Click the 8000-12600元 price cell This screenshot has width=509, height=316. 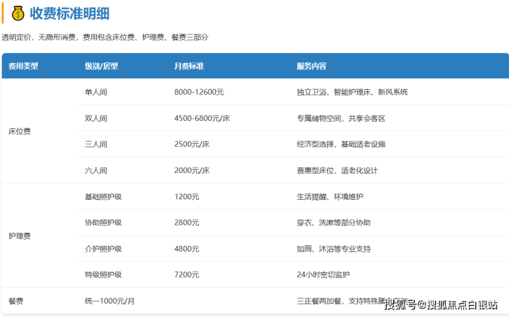[x=199, y=92]
